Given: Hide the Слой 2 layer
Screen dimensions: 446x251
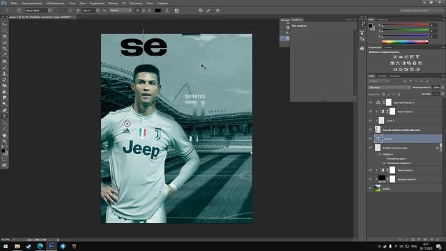Looking at the screenshot, I should pos(370,121).
